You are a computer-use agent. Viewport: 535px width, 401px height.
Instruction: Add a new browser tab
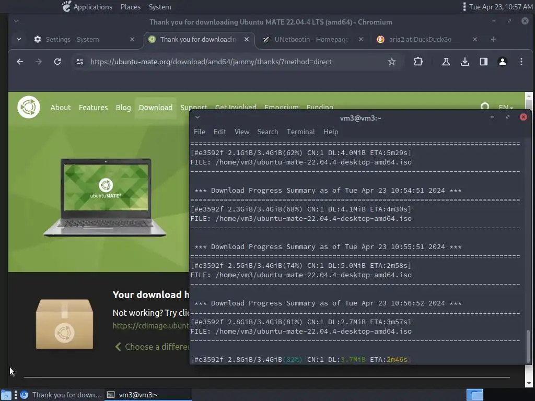[493, 39]
